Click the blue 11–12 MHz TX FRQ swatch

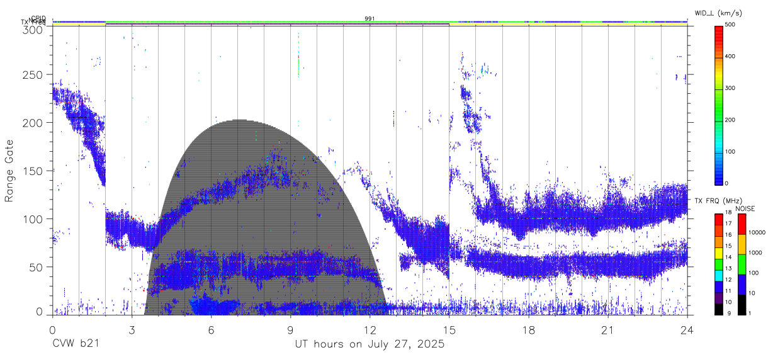(718, 286)
